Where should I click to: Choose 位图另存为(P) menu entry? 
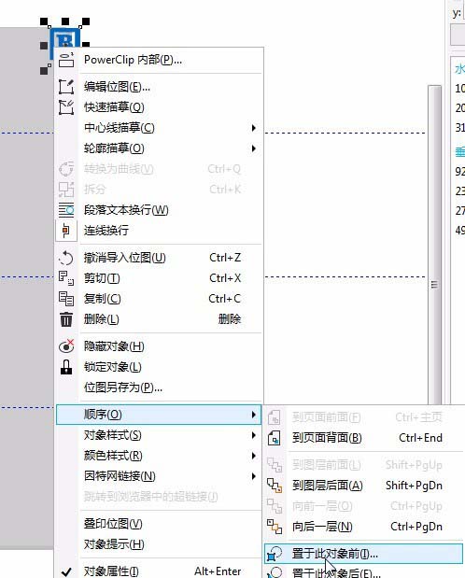(159, 388)
